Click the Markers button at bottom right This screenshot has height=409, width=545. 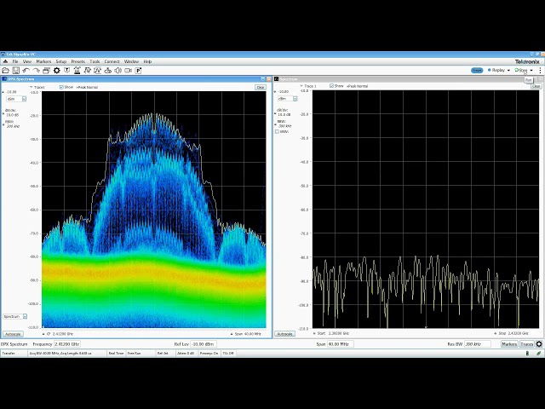coord(509,344)
